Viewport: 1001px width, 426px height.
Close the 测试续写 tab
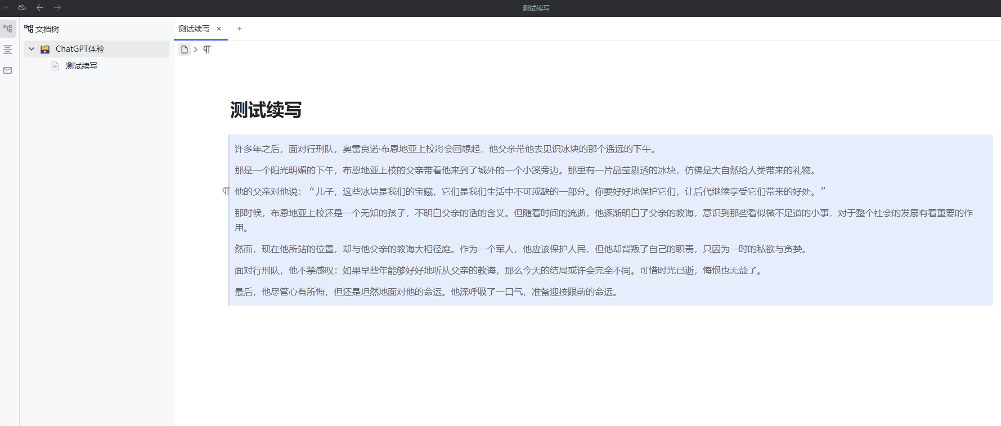[219, 29]
